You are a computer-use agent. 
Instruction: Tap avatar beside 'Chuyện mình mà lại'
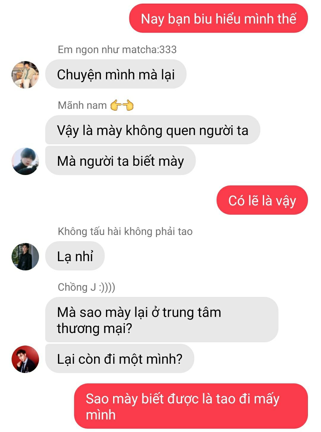(x=25, y=75)
